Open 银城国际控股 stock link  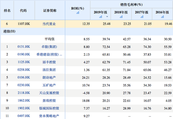[x=49, y=108]
